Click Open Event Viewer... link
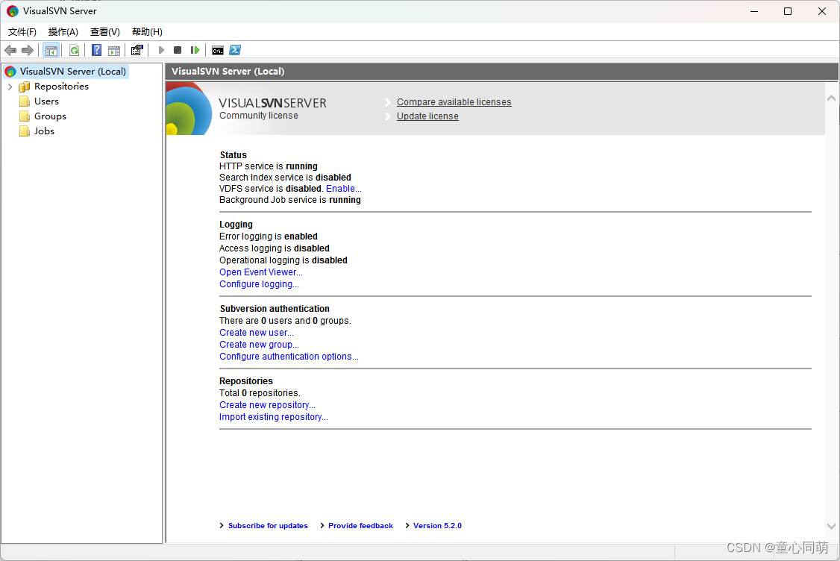The image size is (840, 561). 260,272
